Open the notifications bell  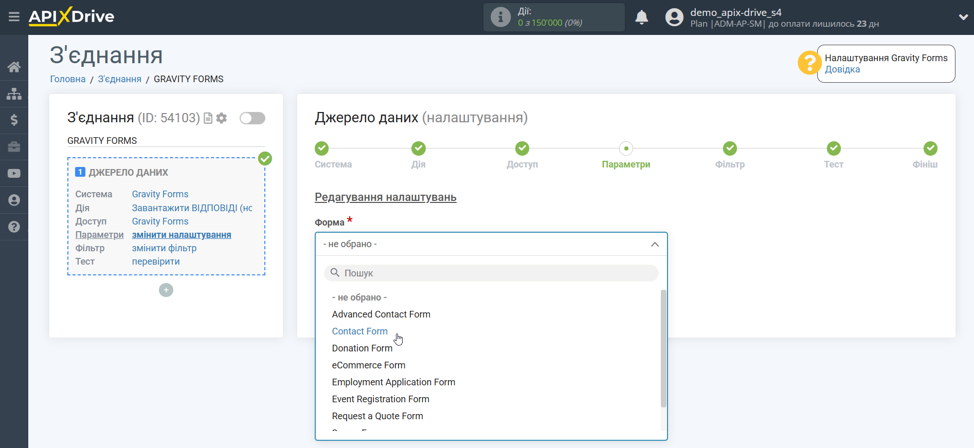coord(641,17)
